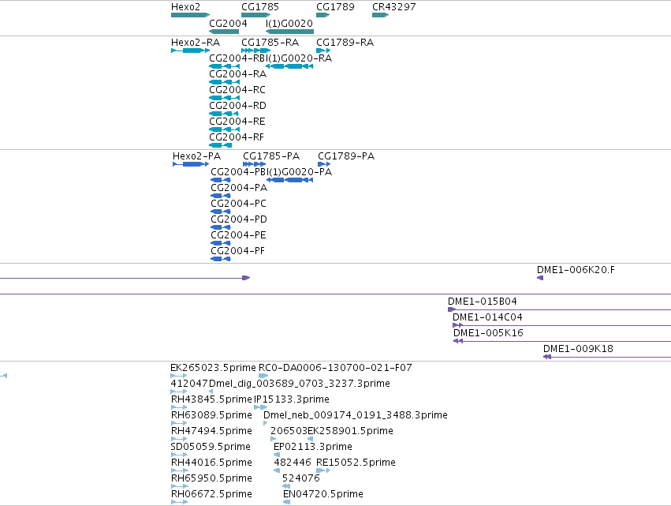Select clone DME1-014C04
The height and width of the screenshot is (506, 671).
click(x=562, y=325)
